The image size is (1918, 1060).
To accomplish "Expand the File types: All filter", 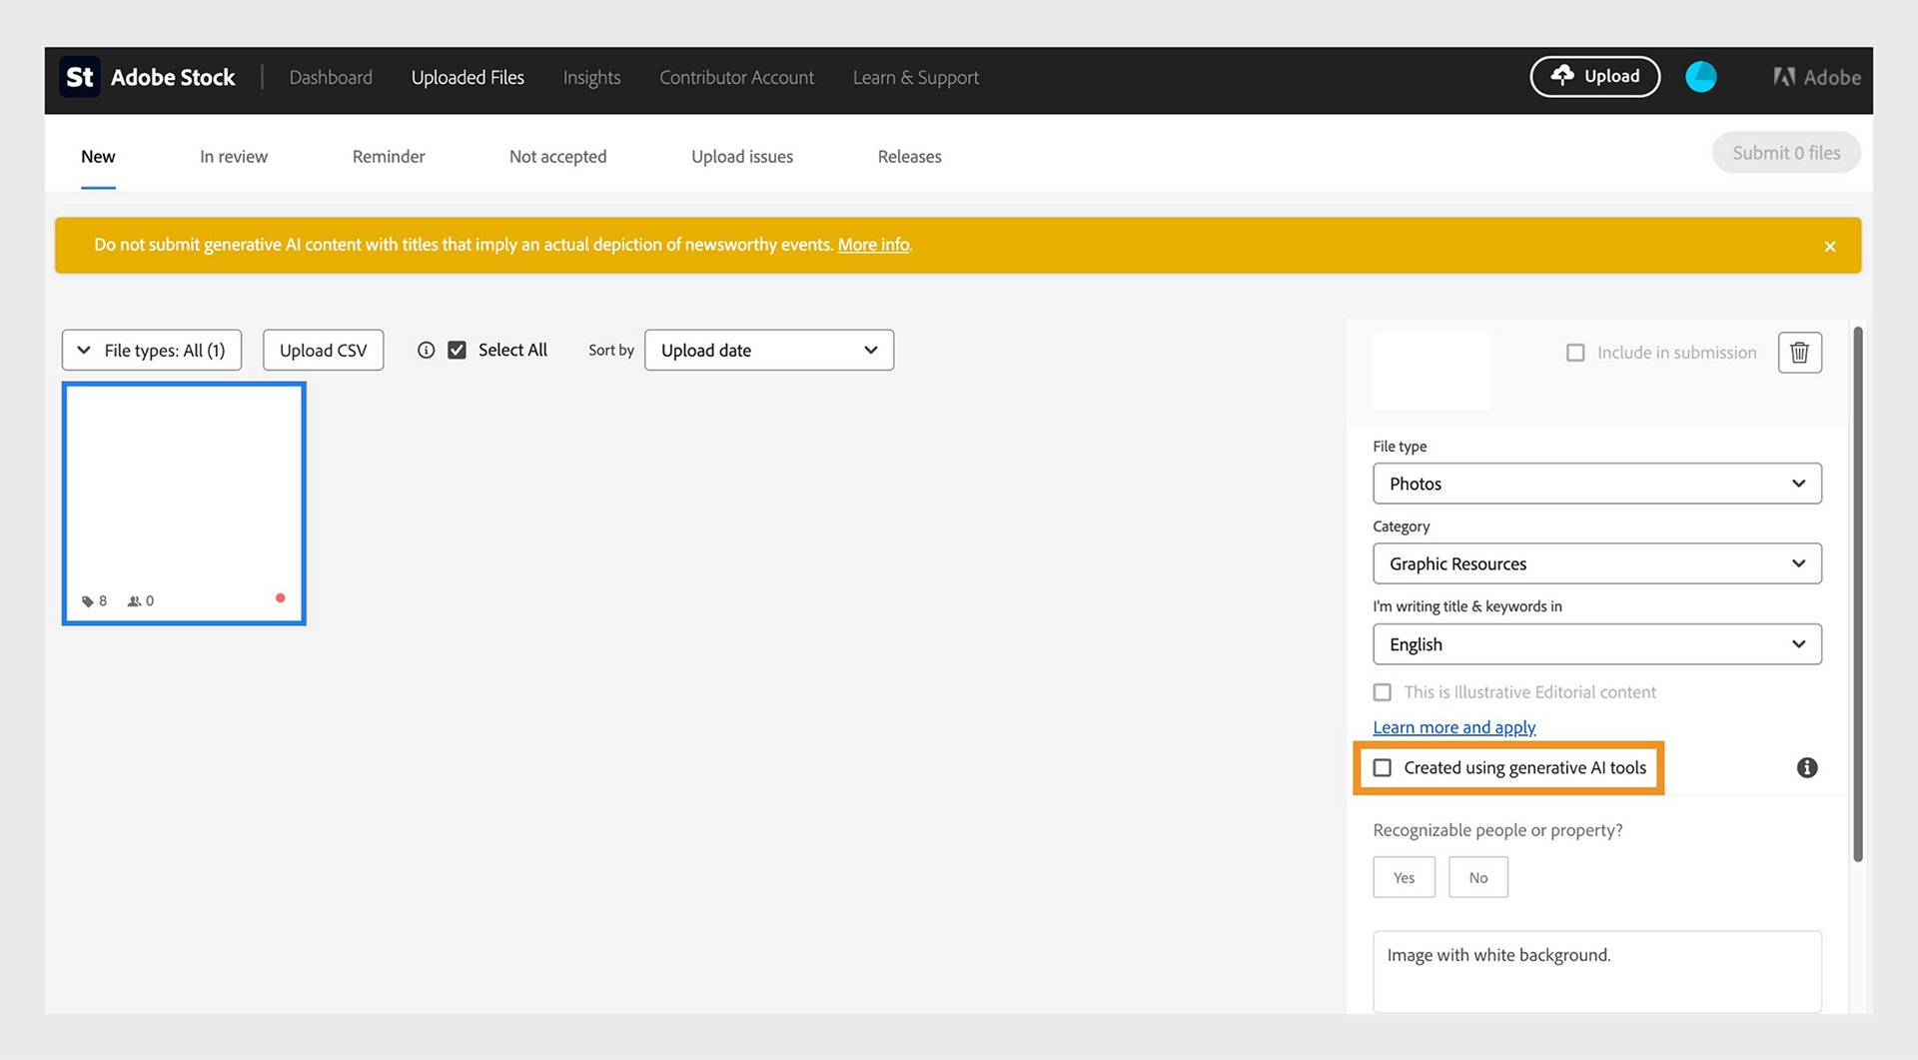I will 152,351.
